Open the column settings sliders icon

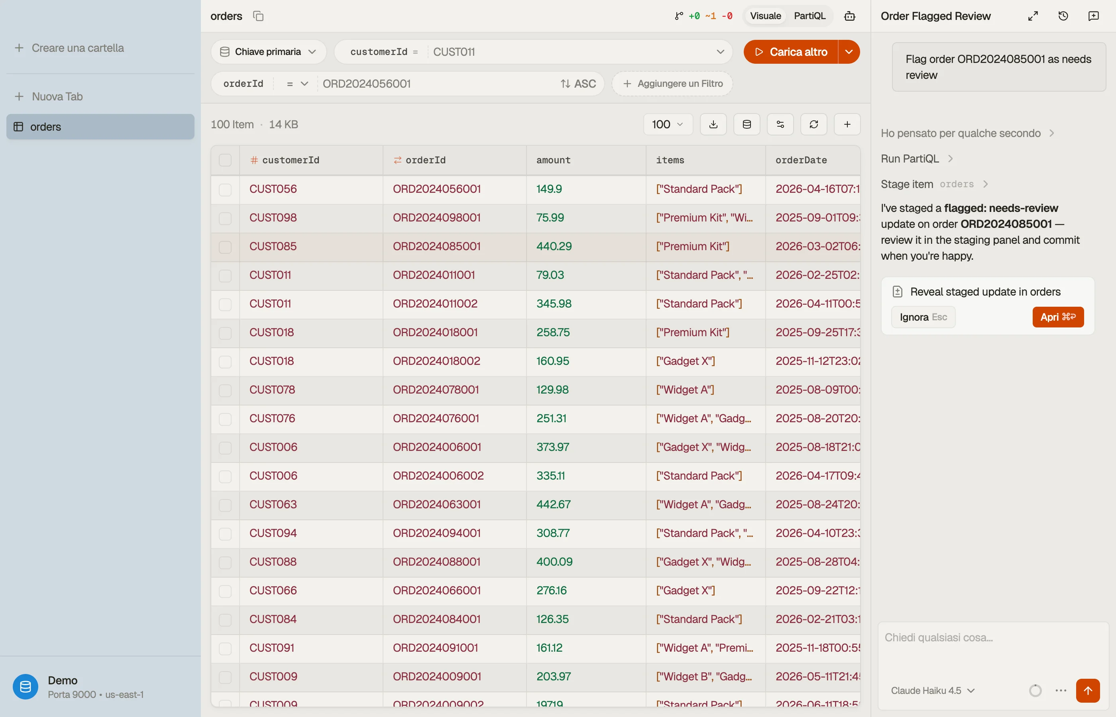pyautogui.click(x=780, y=124)
